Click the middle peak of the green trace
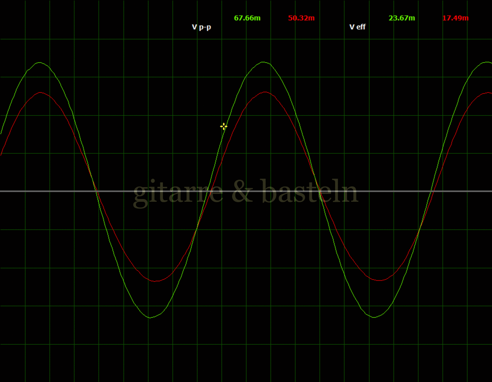 pos(263,62)
